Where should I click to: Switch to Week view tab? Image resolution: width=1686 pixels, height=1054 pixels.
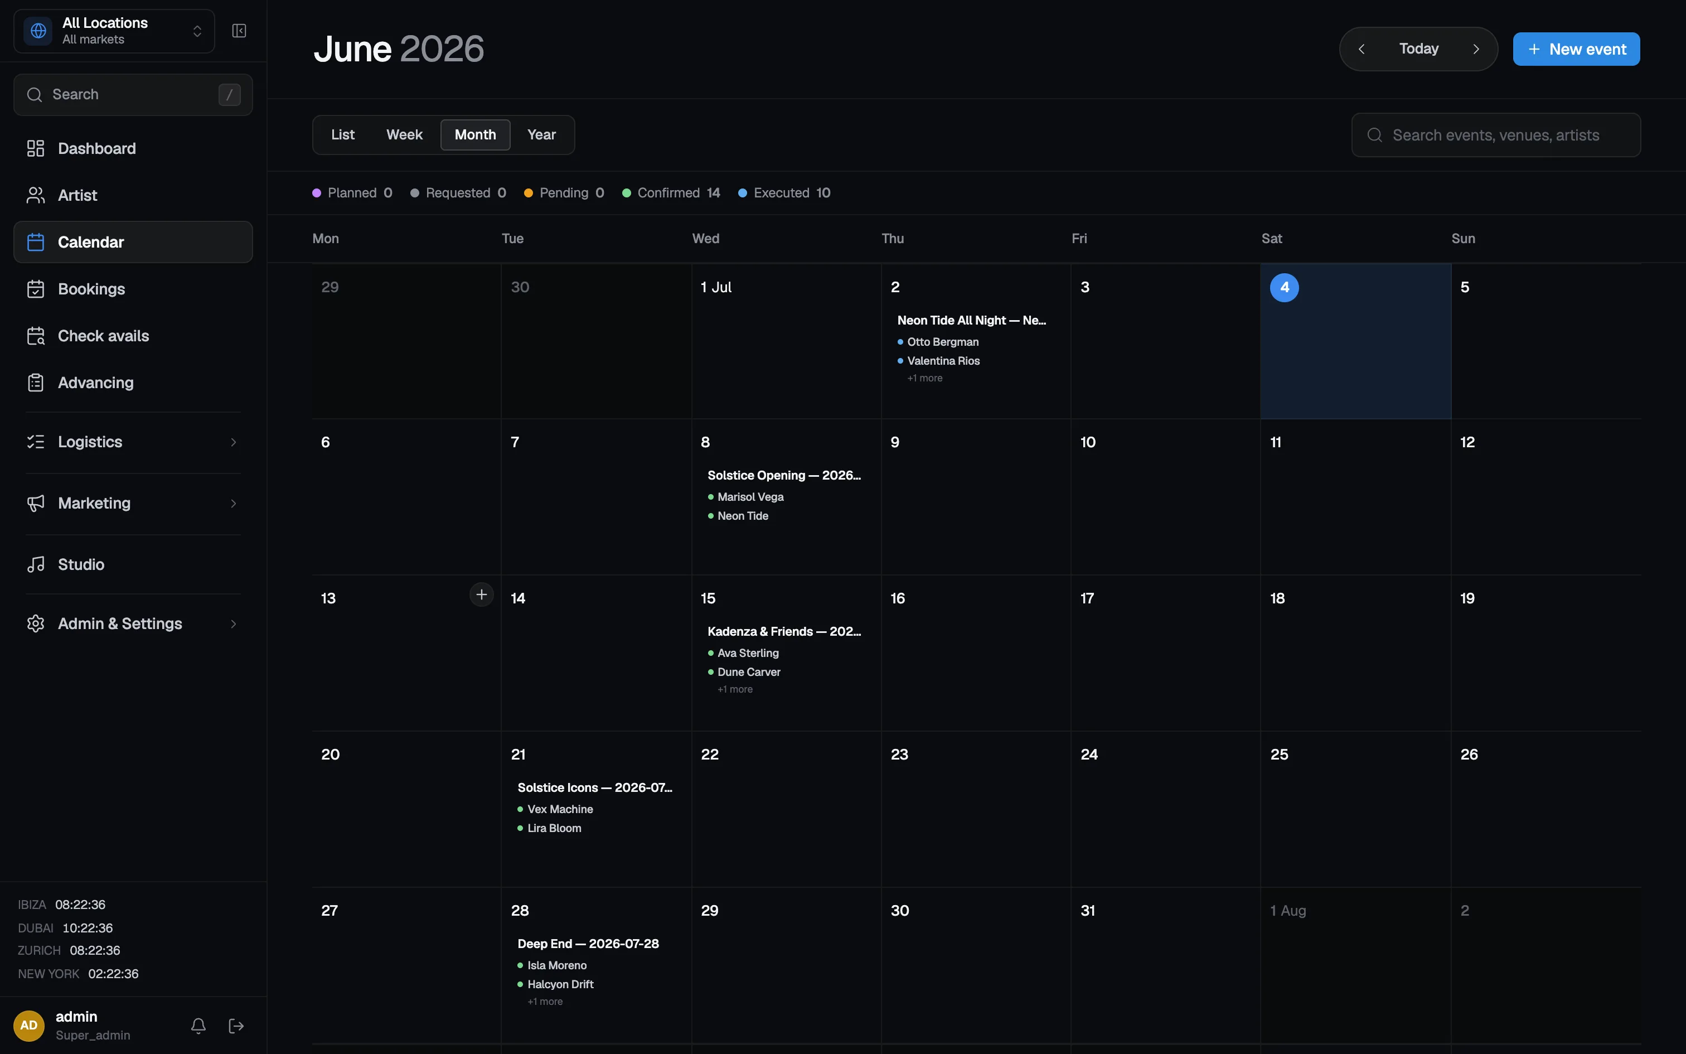(x=404, y=134)
